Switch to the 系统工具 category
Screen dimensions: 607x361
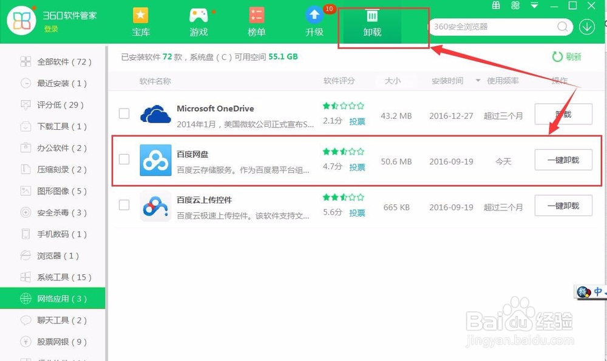pyautogui.click(x=53, y=277)
